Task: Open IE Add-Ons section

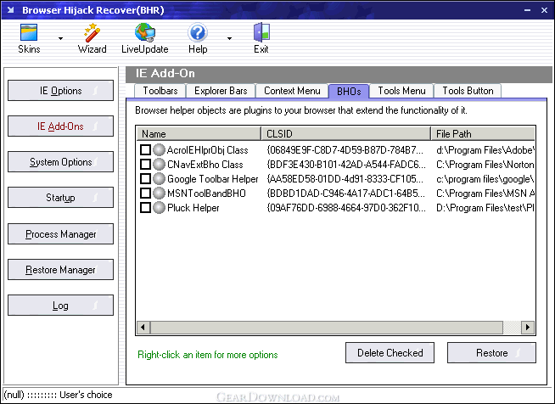Action: [x=60, y=126]
